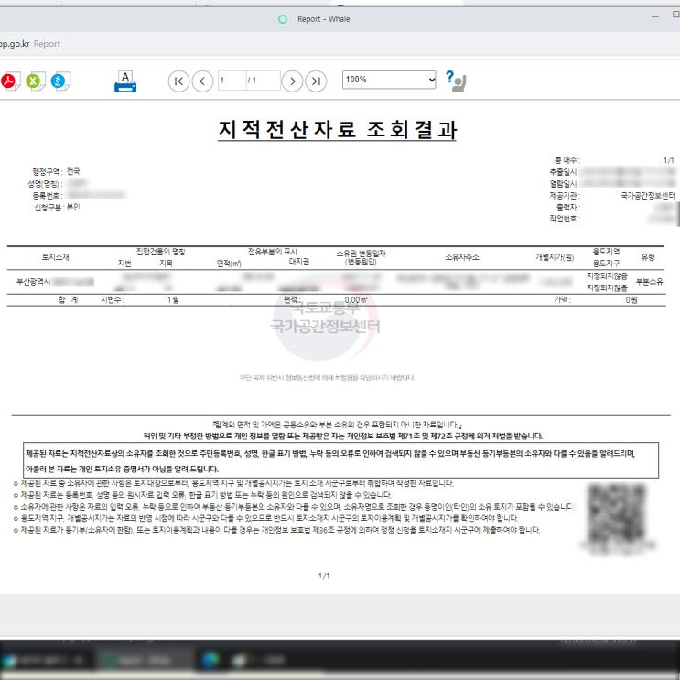
Task: Select the 소유권 변동일자 column header
Action: point(361,257)
